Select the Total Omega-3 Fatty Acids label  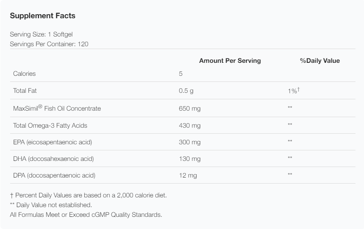(50, 126)
